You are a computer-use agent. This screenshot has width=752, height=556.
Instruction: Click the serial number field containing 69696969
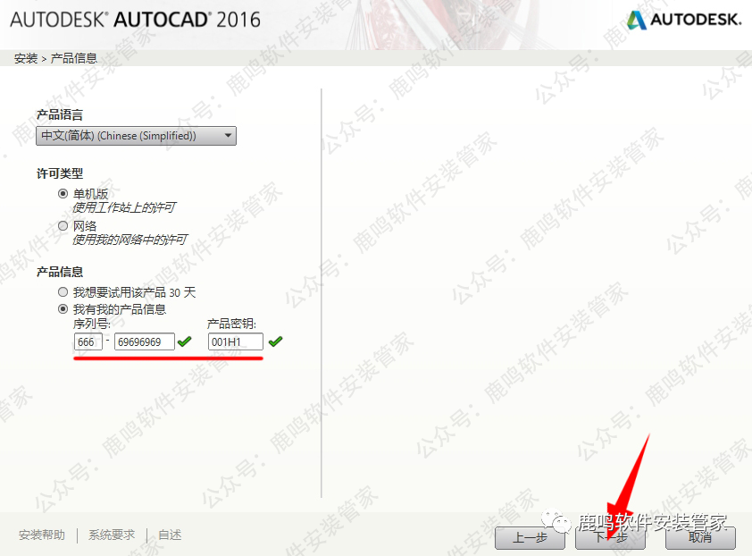point(145,341)
